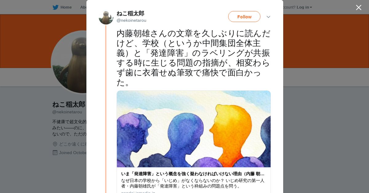Open the Log in dropdown
Screen dimensions: 369x193
[x=304, y=7]
